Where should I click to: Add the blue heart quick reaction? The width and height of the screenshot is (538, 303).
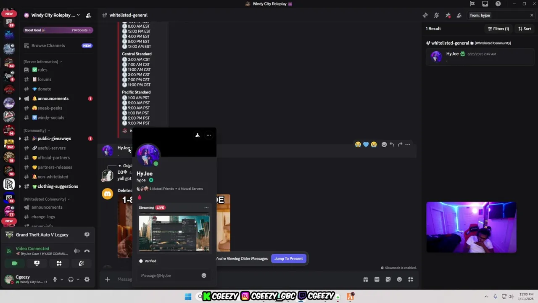click(366, 144)
